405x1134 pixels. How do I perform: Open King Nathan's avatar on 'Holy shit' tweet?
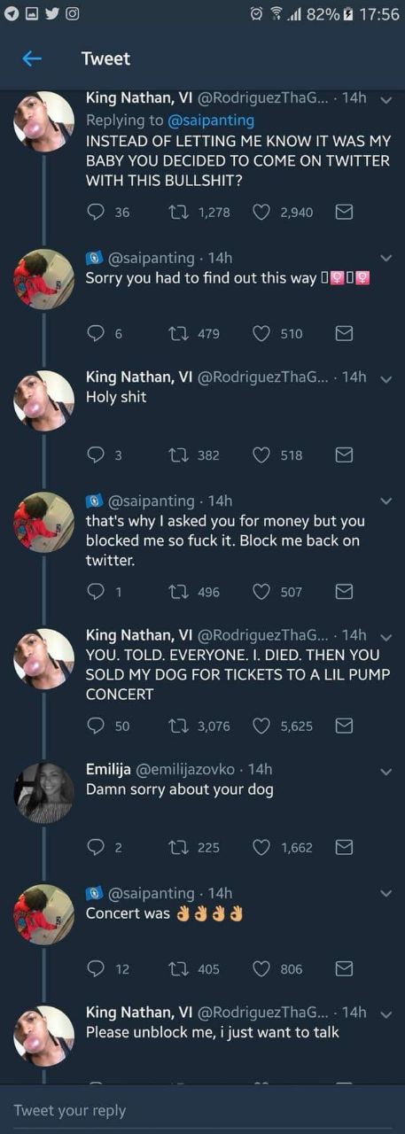pyautogui.click(x=43, y=400)
